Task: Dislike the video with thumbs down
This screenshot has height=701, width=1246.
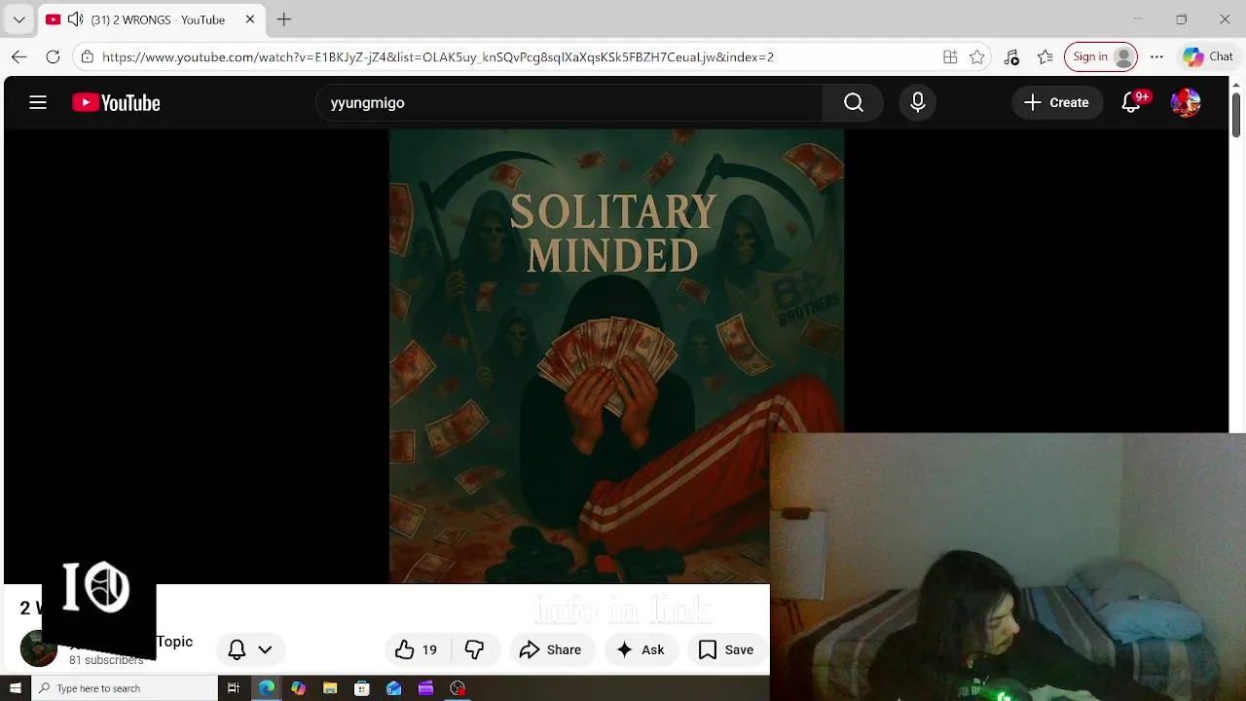Action: (x=474, y=649)
